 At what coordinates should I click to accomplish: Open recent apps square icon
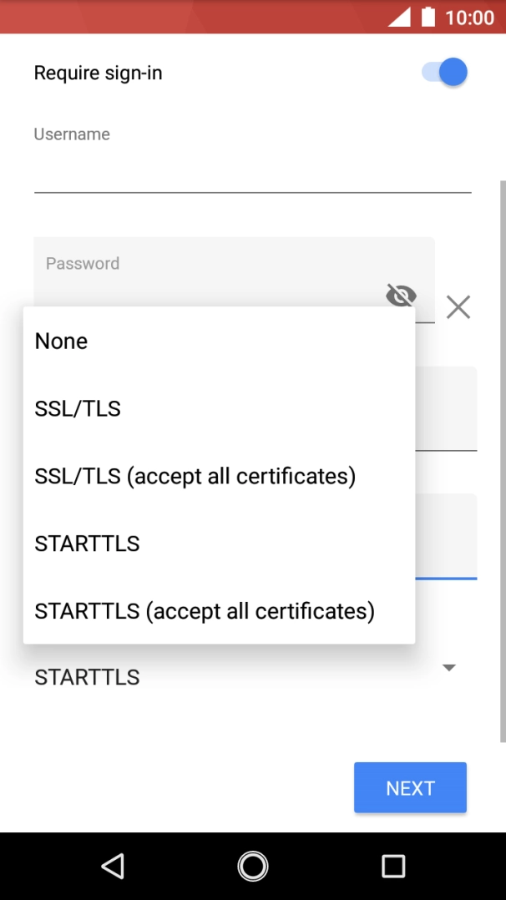[392, 866]
